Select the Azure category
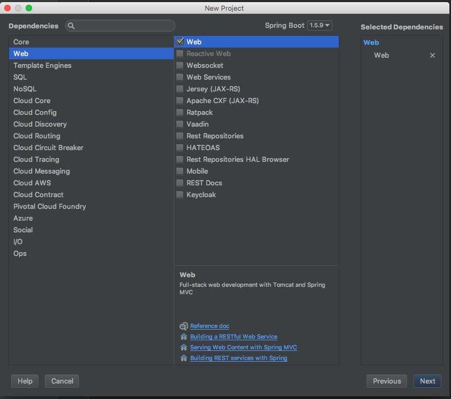The width and height of the screenshot is (451, 399). [x=91, y=218]
